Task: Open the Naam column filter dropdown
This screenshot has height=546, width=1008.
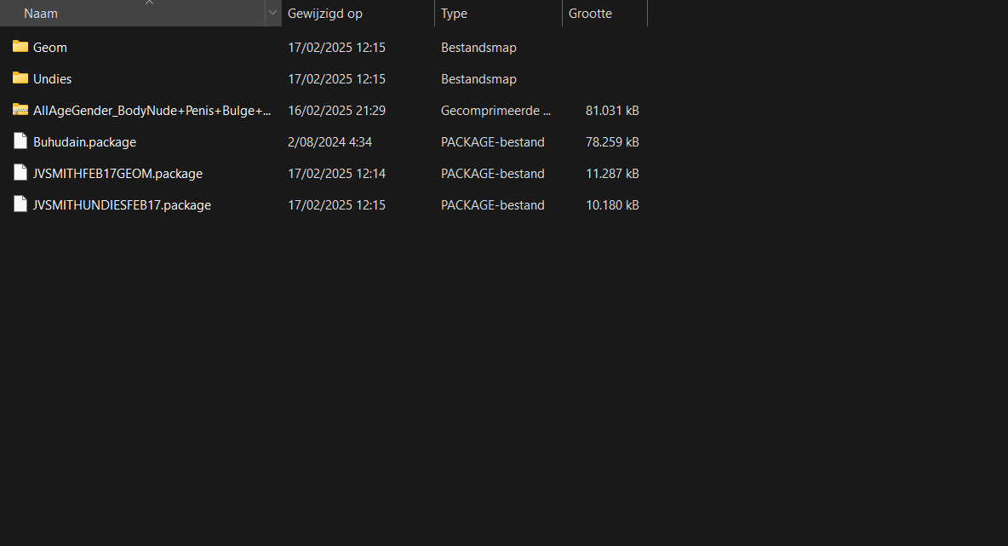Action: point(272,13)
